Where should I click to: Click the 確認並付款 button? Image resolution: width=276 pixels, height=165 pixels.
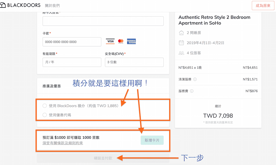click(103, 158)
